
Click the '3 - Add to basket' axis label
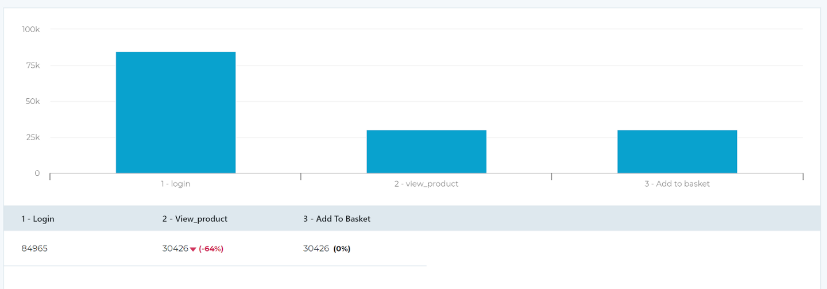(677, 184)
